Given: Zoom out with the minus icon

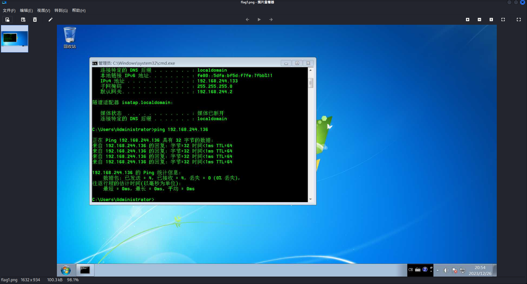Looking at the screenshot, I should coord(479,20).
